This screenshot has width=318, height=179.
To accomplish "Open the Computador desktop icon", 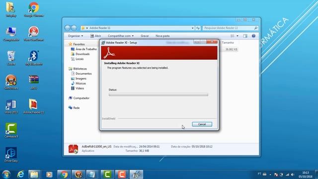I will pos(11,34).
